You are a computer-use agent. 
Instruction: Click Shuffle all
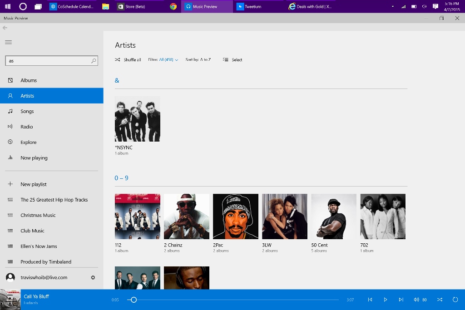pos(128,59)
